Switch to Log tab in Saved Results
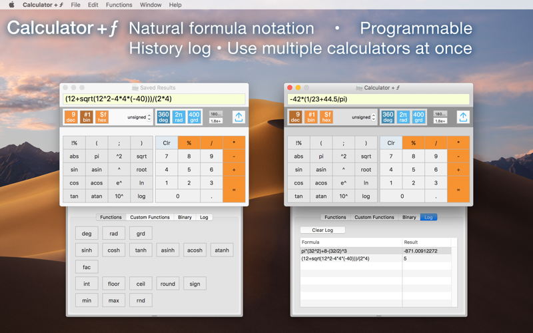The height and width of the screenshot is (333, 533). [204, 217]
